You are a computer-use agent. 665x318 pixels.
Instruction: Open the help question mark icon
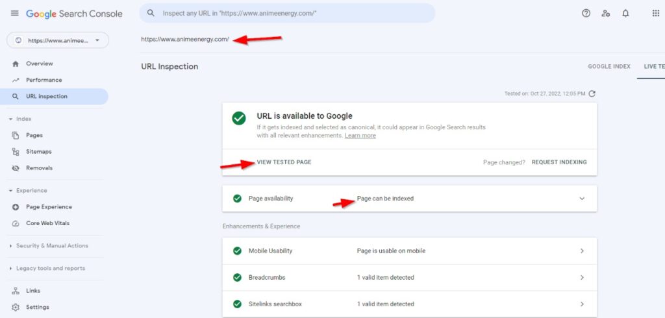click(586, 13)
